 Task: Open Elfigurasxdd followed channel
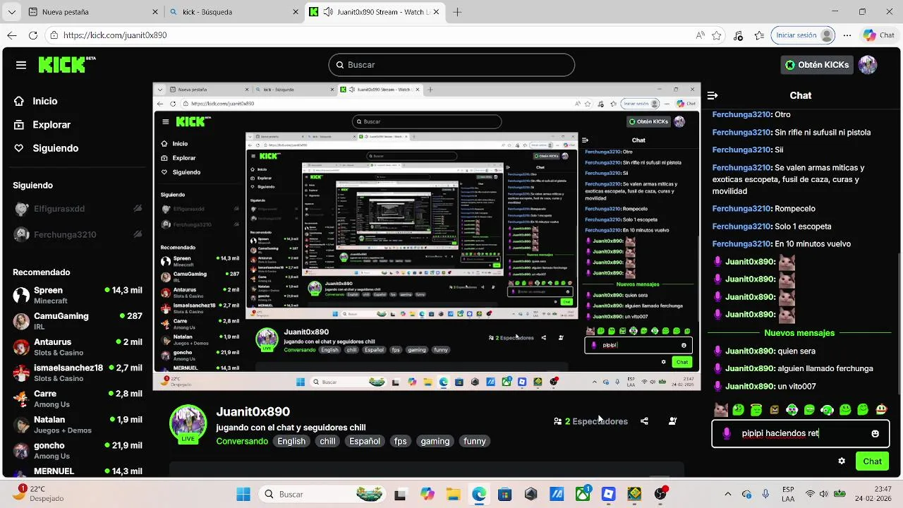pyautogui.click(x=78, y=209)
